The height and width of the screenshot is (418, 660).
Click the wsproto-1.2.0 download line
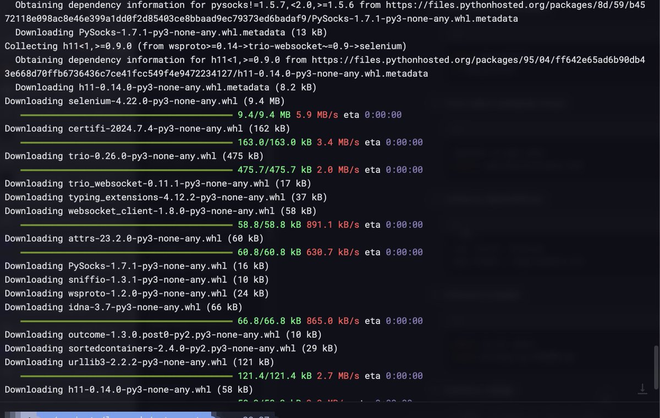click(136, 293)
